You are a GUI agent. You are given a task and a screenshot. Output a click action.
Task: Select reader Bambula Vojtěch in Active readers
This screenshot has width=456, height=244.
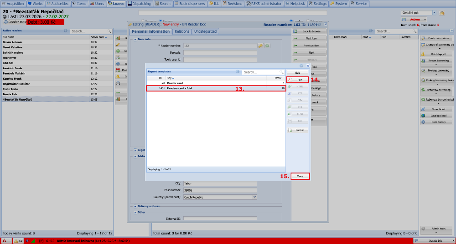tap(57, 73)
